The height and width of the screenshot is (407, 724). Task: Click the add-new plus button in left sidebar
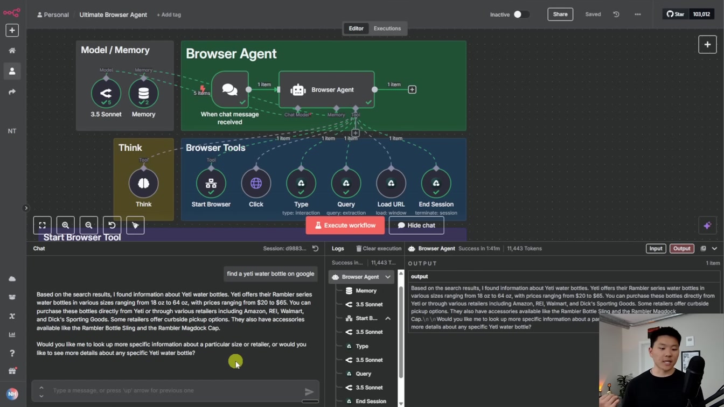(x=12, y=30)
